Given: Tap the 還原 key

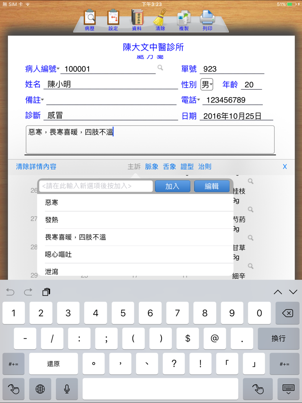Looking at the screenshot, I should pos(53,364).
